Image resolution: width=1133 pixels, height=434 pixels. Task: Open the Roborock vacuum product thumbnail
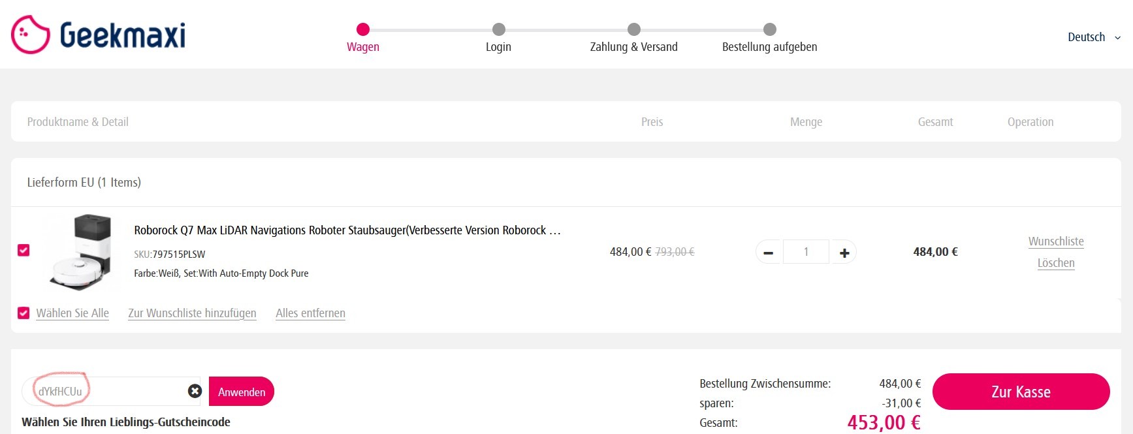coord(82,251)
